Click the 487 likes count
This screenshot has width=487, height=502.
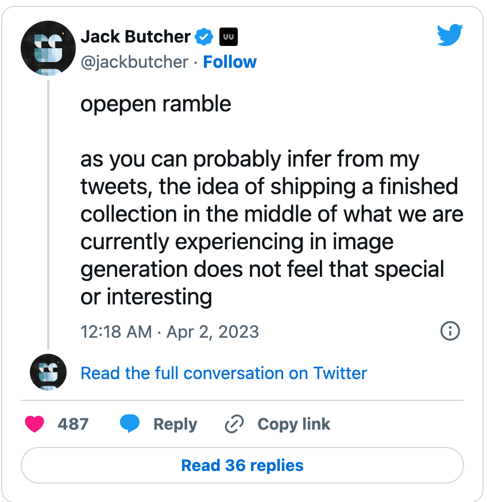[73, 424]
